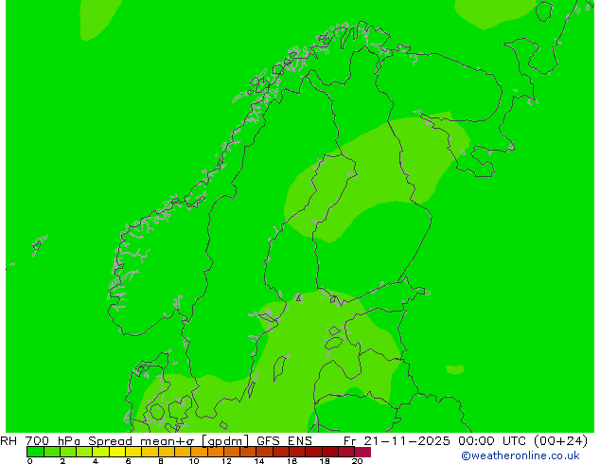600x464 pixels.
Task: Click the bright green 0–1 legend swatch
Action: [35, 452]
